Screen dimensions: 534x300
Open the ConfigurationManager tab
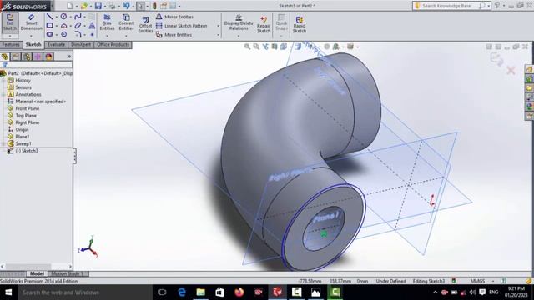27,57
